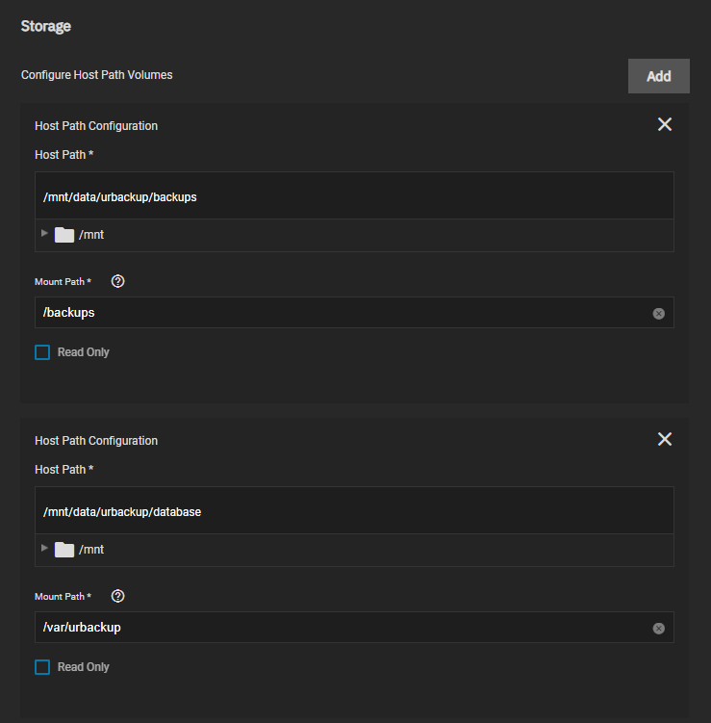Remove the first Host Path Configuration with X

pos(664,124)
